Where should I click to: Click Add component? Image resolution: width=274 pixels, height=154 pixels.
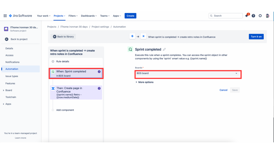pyautogui.click(x=65, y=110)
